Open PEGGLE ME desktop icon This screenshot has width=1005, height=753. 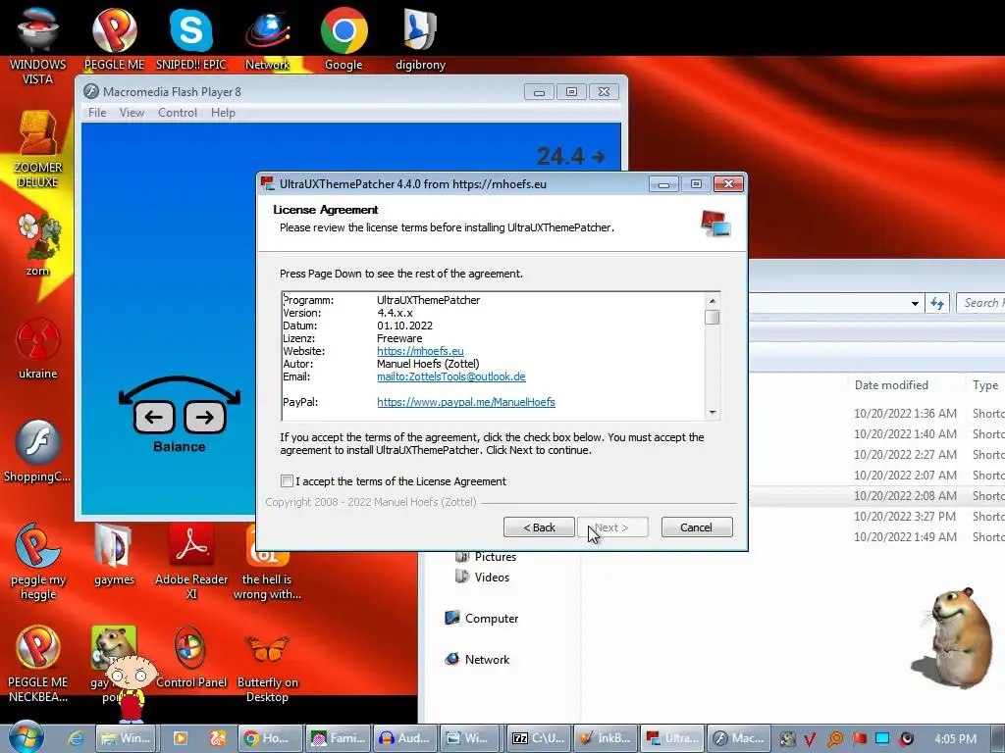(114, 38)
